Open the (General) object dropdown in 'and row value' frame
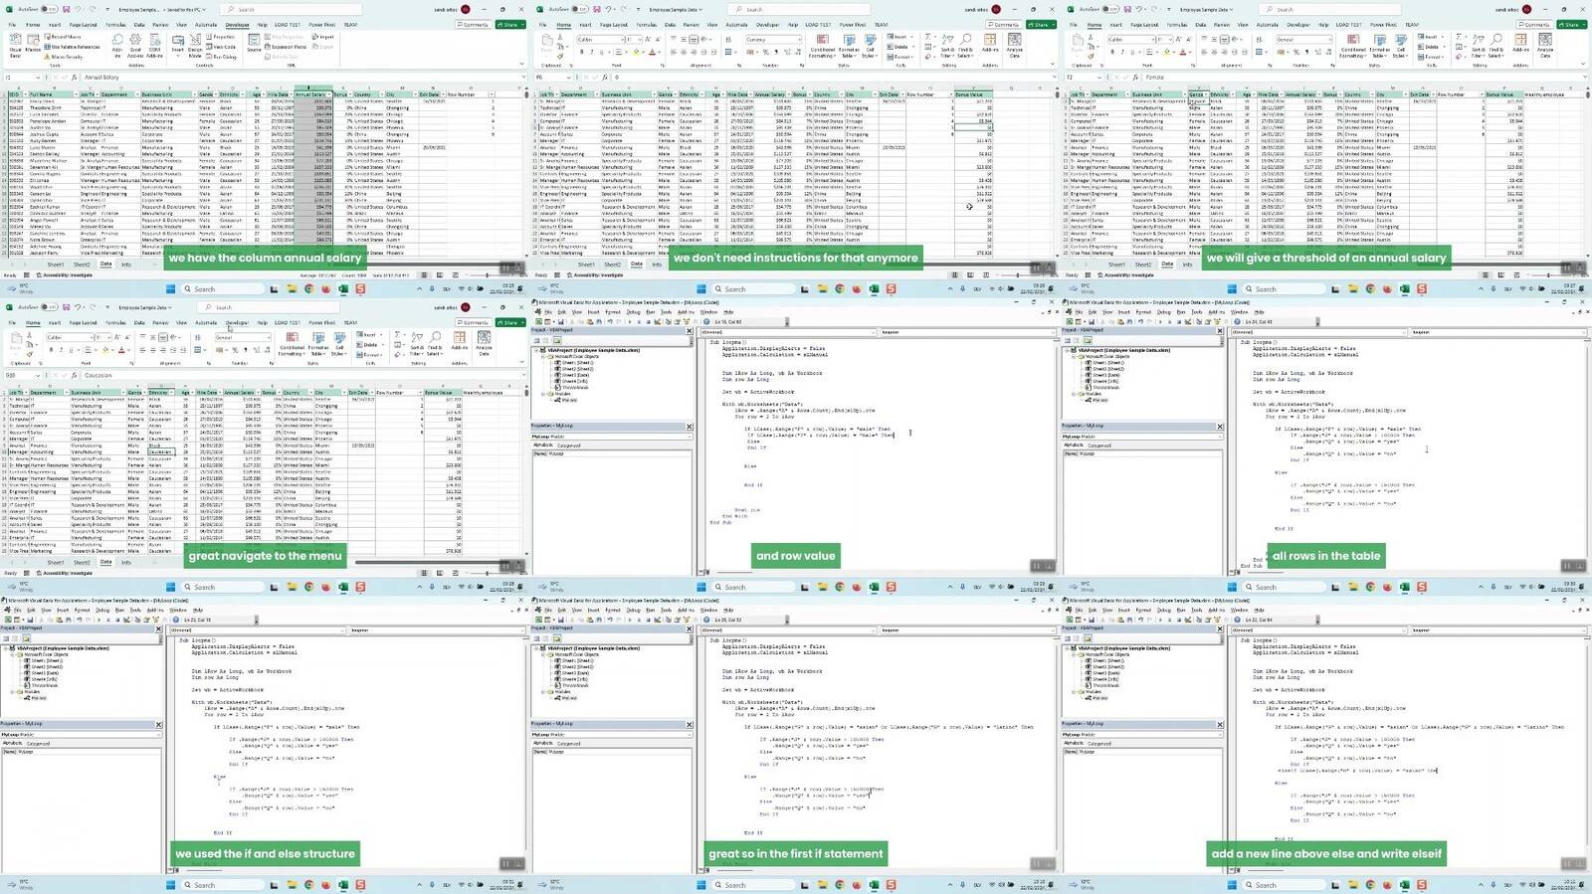 [x=873, y=331]
